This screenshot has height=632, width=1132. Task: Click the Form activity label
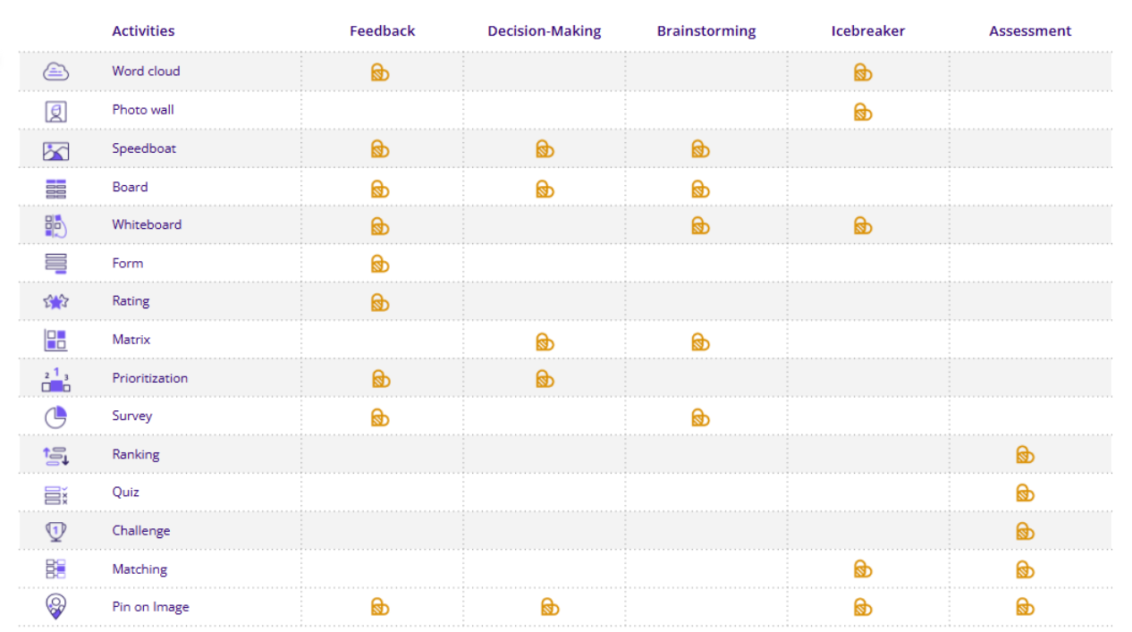coord(128,263)
